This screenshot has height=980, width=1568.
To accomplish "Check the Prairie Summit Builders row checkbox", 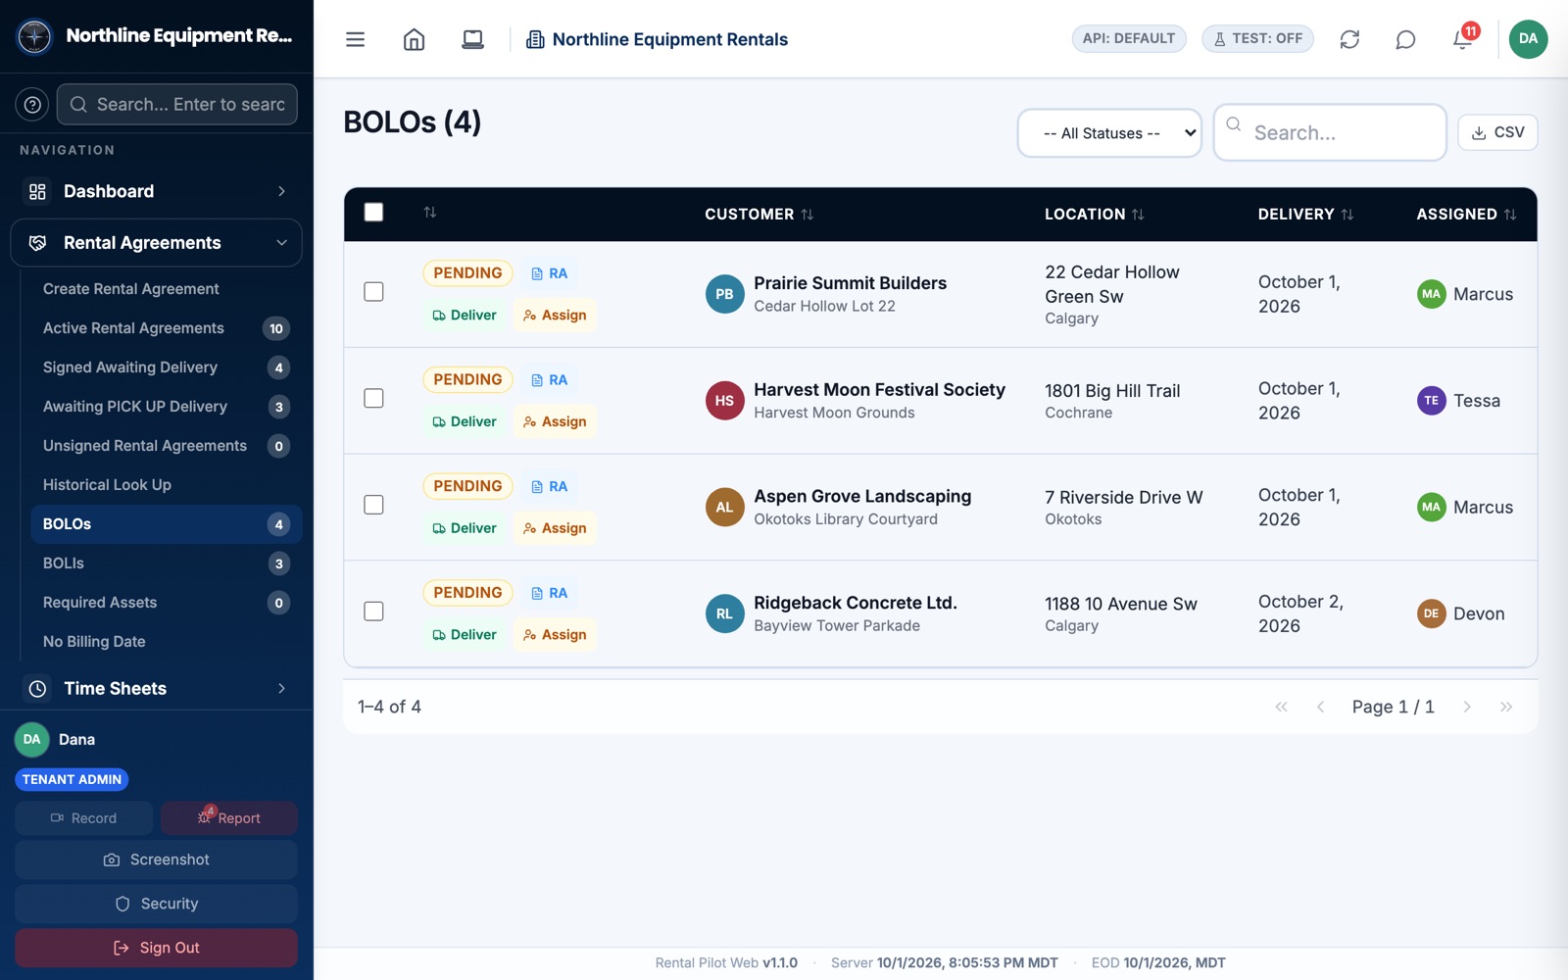I will pos(373,292).
